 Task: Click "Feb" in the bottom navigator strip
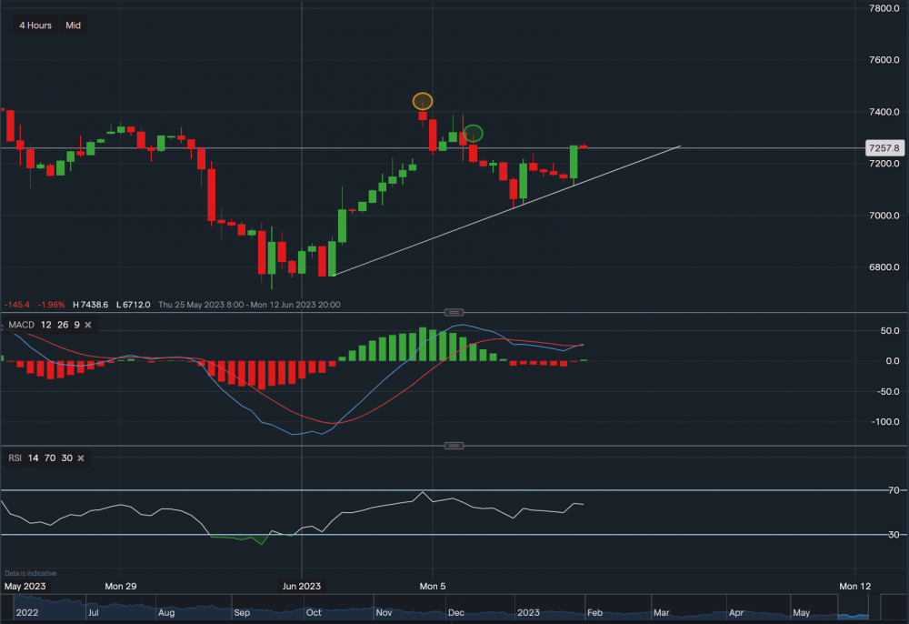[x=596, y=613]
